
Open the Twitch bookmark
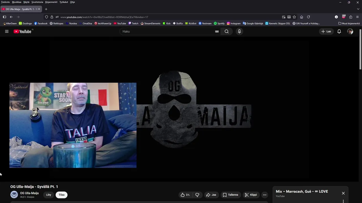133,23
